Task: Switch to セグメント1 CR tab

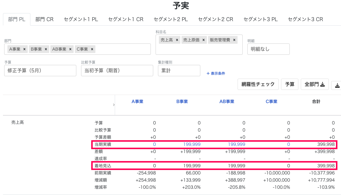Action: click(126, 19)
